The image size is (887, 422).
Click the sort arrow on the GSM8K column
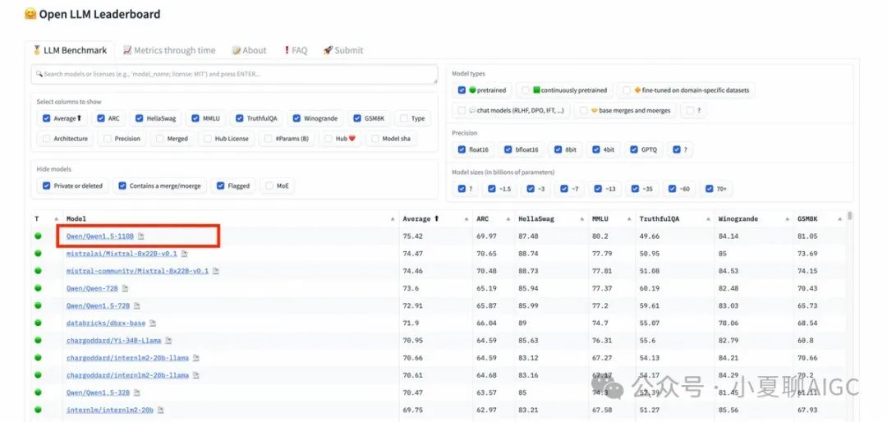click(x=841, y=219)
